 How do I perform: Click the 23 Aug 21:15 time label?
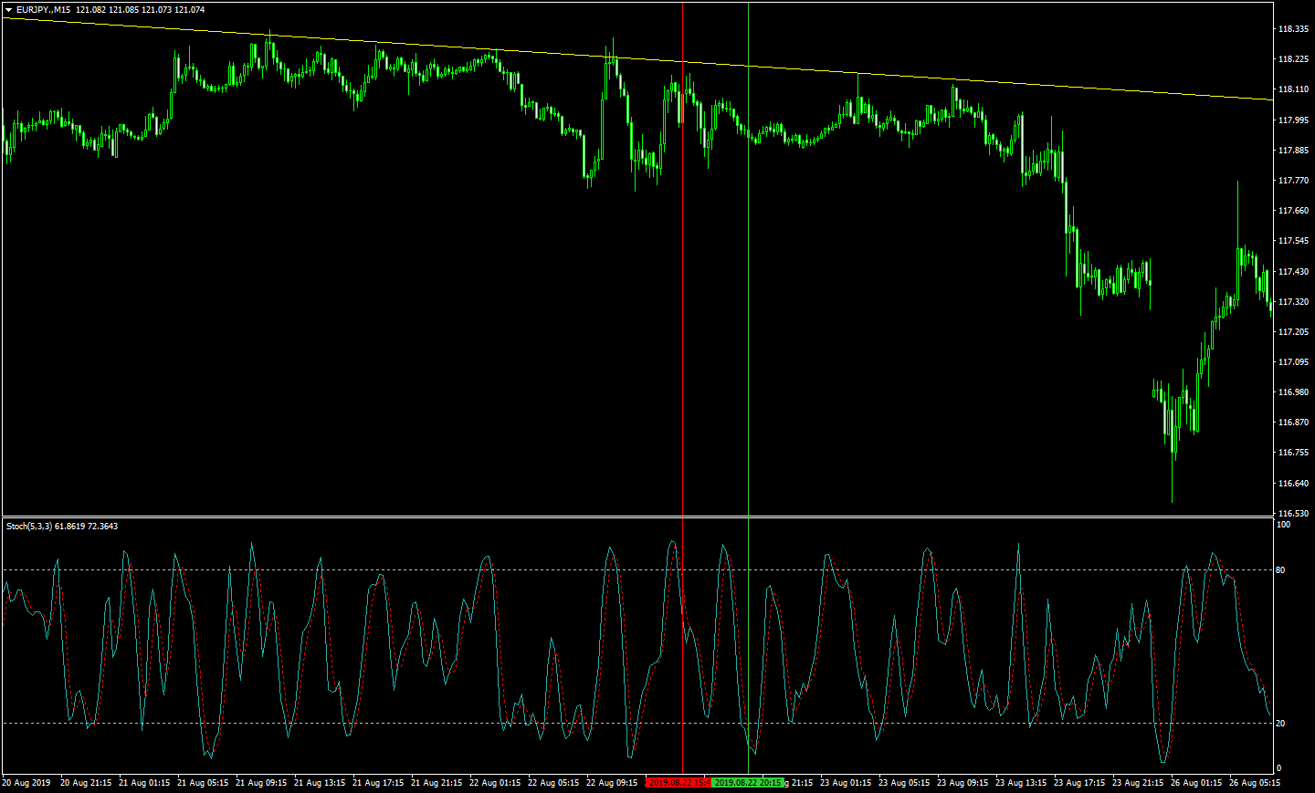click(1138, 783)
